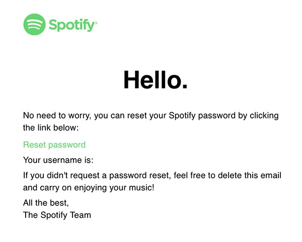Click the registered trademark symbol beside Spotify
Screen dimensions: 302x242
(96, 23)
